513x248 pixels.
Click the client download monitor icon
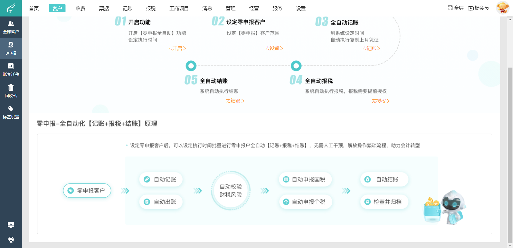tap(11, 224)
